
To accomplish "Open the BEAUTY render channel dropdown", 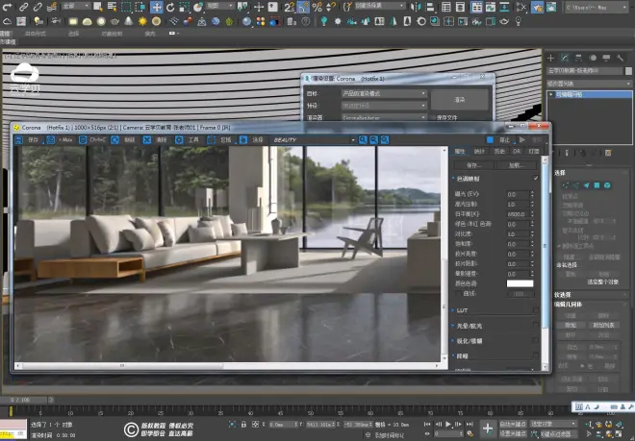I will (x=313, y=139).
